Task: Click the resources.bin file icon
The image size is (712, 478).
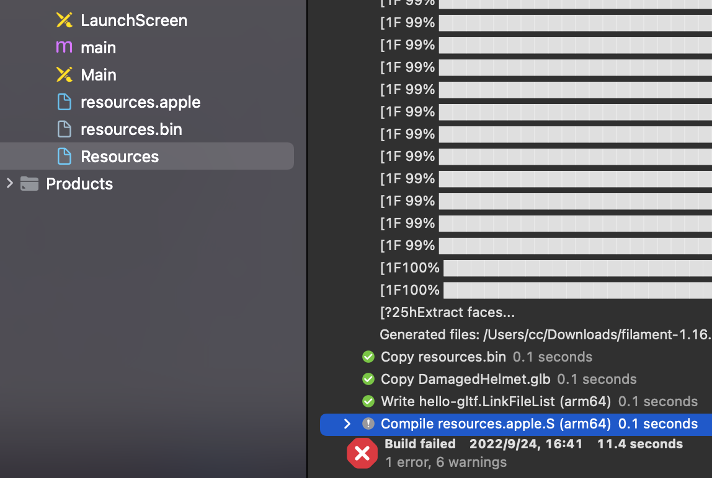Action: [x=64, y=129]
